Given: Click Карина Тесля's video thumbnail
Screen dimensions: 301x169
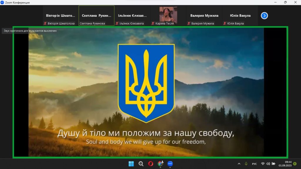Looking at the screenshot, I should pos(168,15).
